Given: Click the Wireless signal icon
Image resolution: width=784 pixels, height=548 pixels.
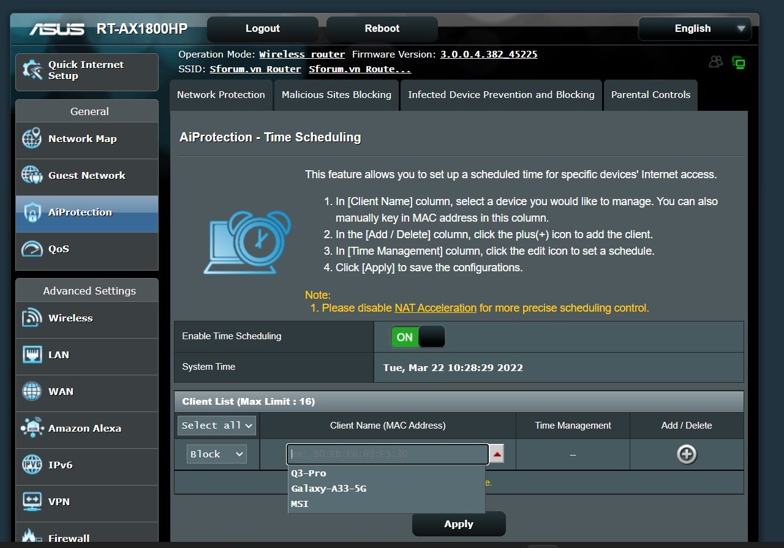Looking at the screenshot, I should (x=32, y=318).
